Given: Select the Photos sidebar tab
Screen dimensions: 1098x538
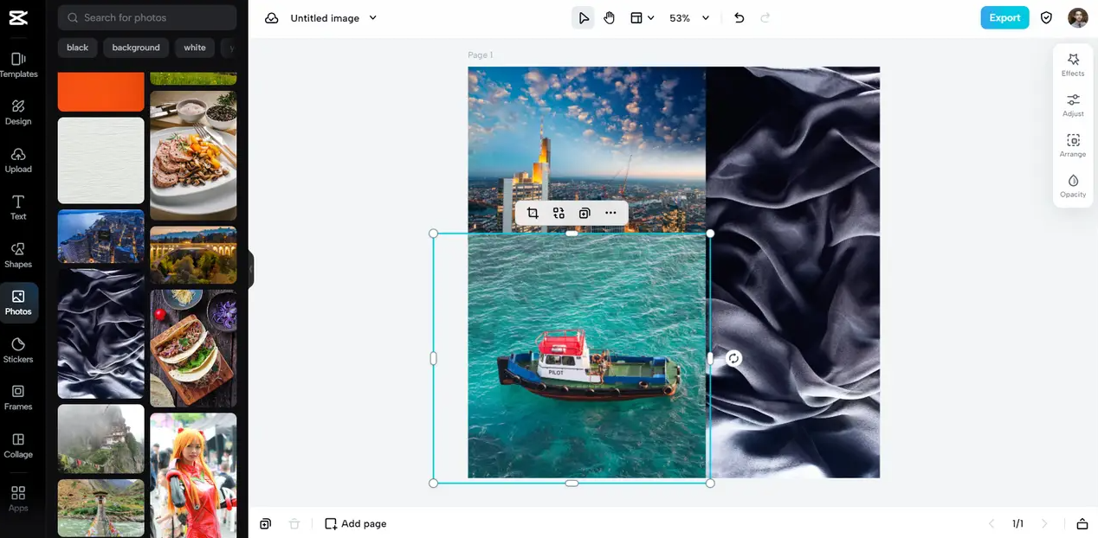Looking at the screenshot, I should pyautogui.click(x=18, y=303).
